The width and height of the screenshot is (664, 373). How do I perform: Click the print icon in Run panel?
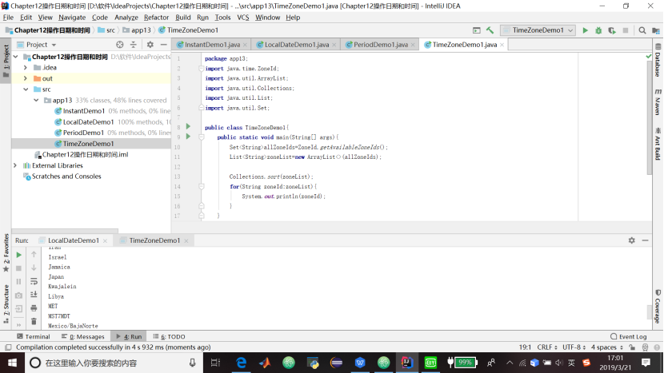(x=34, y=308)
